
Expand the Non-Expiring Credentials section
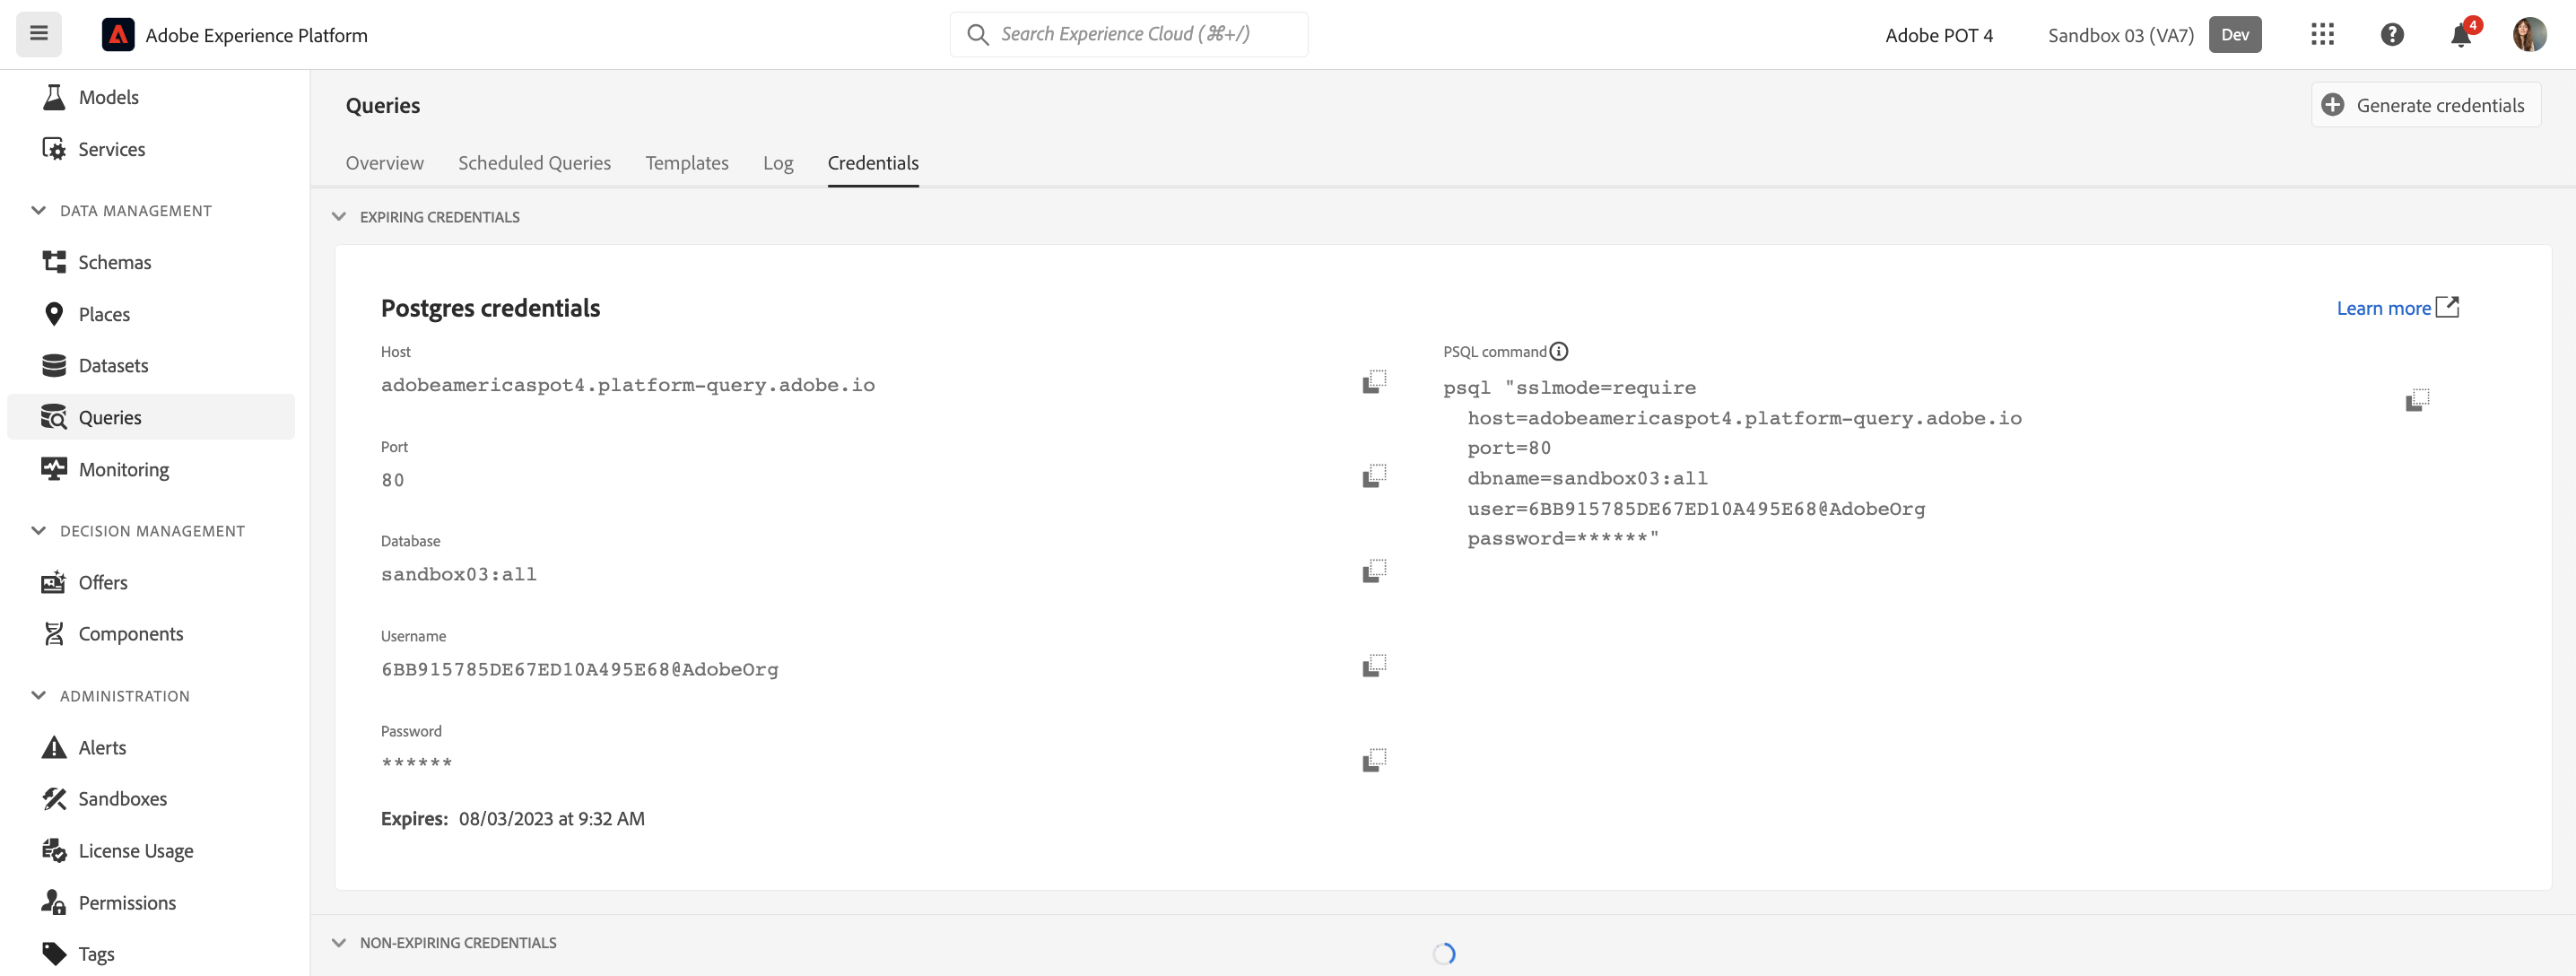[x=339, y=943]
